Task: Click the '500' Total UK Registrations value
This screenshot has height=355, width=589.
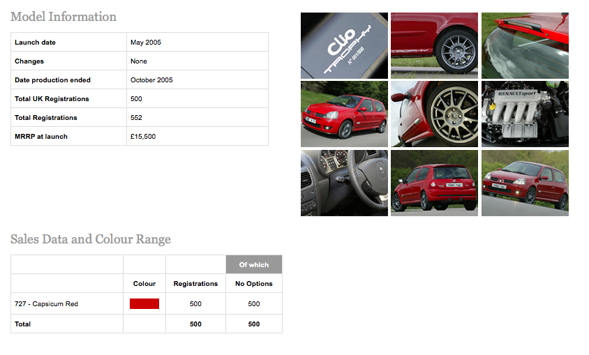Action: tap(136, 99)
